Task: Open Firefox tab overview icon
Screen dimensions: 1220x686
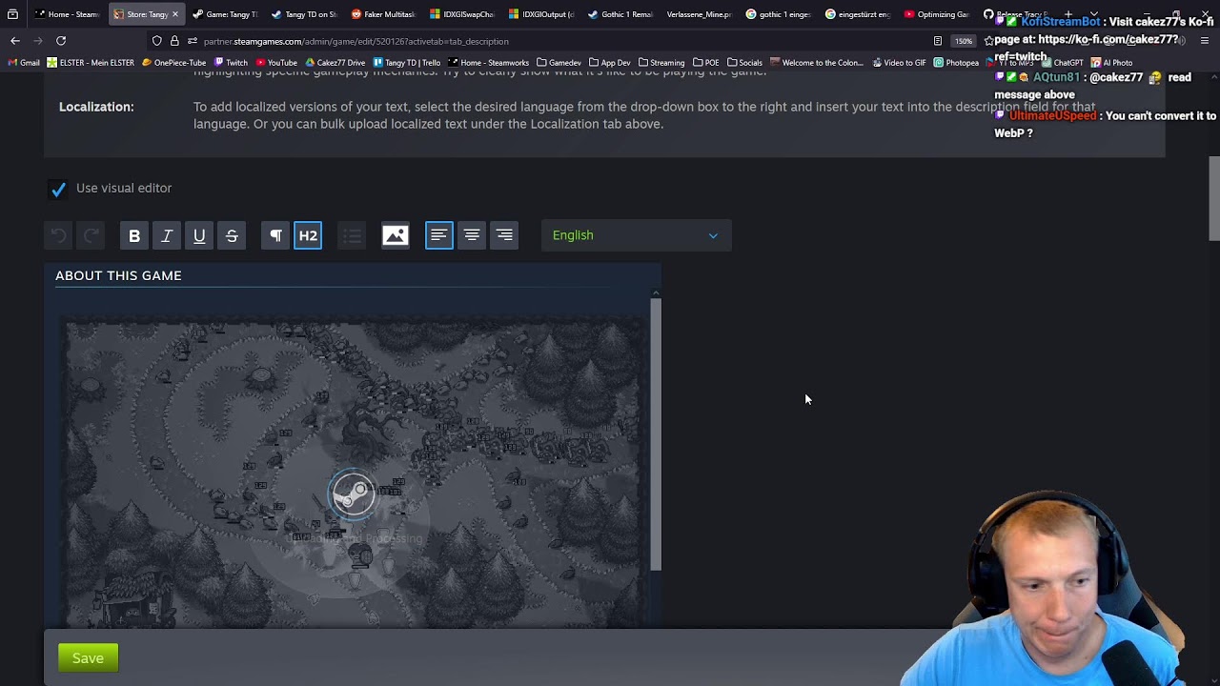Action: click(12, 14)
